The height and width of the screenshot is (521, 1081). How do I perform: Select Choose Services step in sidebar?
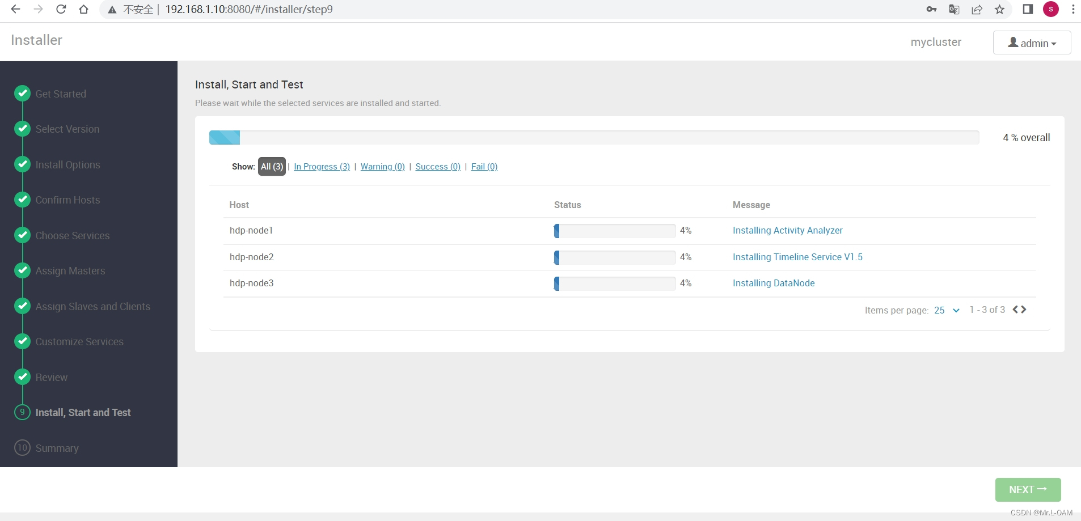pyautogui.click(x=73, y=235)
